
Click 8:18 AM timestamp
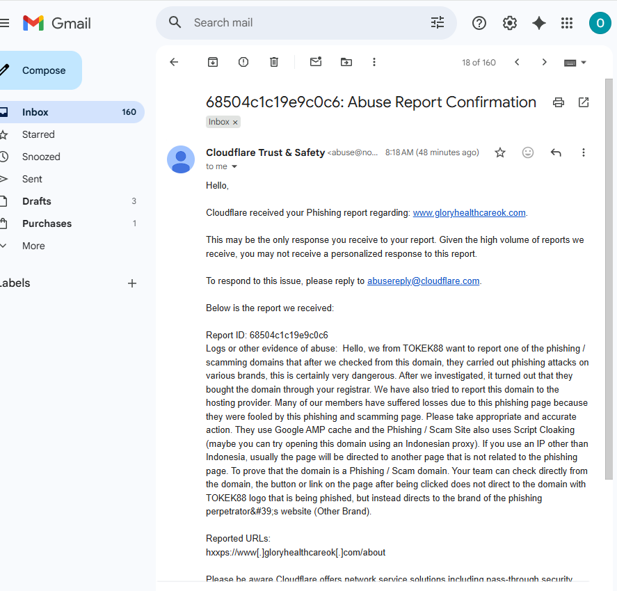(x=432, y=152)
